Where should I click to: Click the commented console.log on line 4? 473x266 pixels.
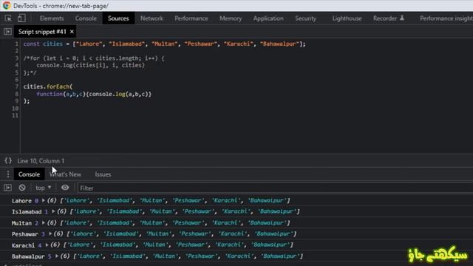pyautogui.click(x=90, y=65)
